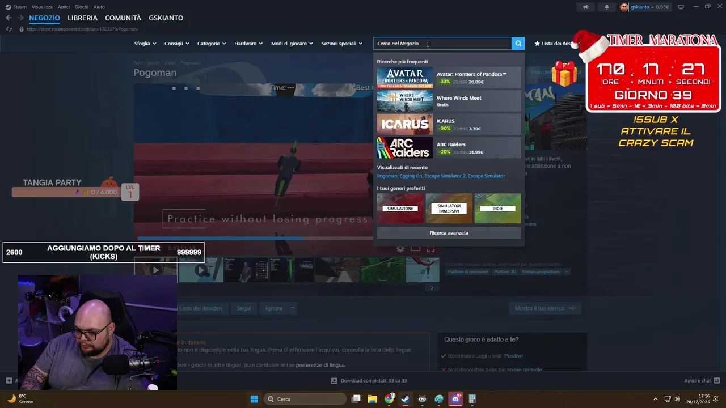Select the Simulatori immersivi genre tile
This screenshot has width=726, height=408.
coord(449,209)
